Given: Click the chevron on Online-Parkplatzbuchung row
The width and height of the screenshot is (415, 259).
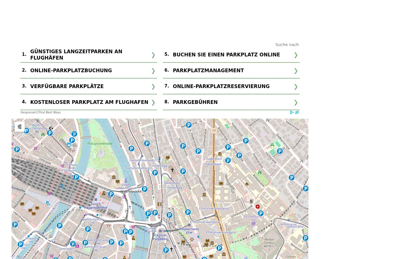Looking at the screenshot, I should point(153,71).
